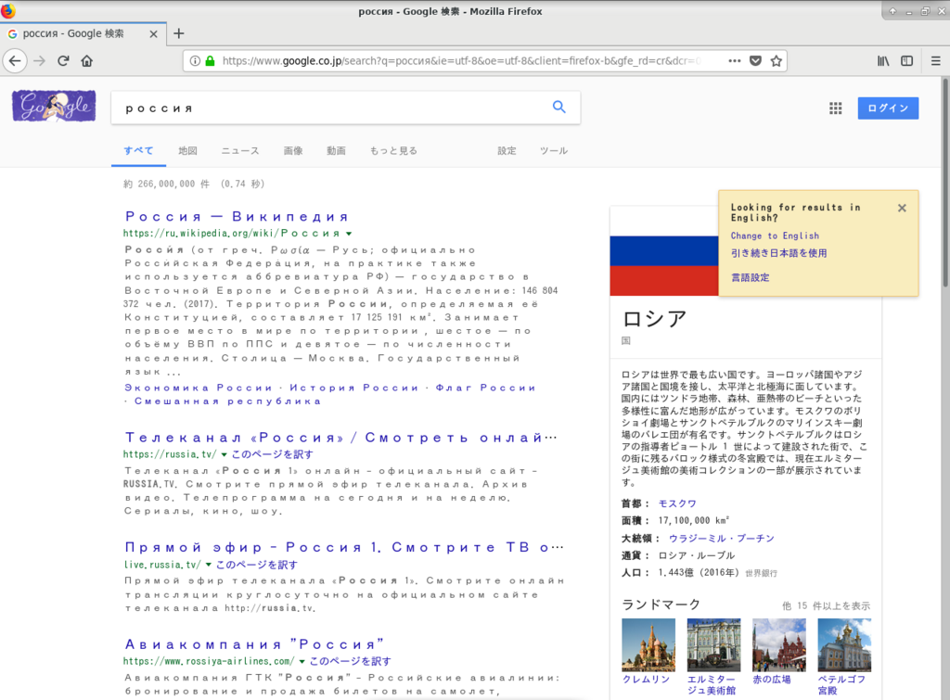Screen dimensions: 950x700
Task: Reload the page with the refresh icon
Action: [x=62, y=60]
